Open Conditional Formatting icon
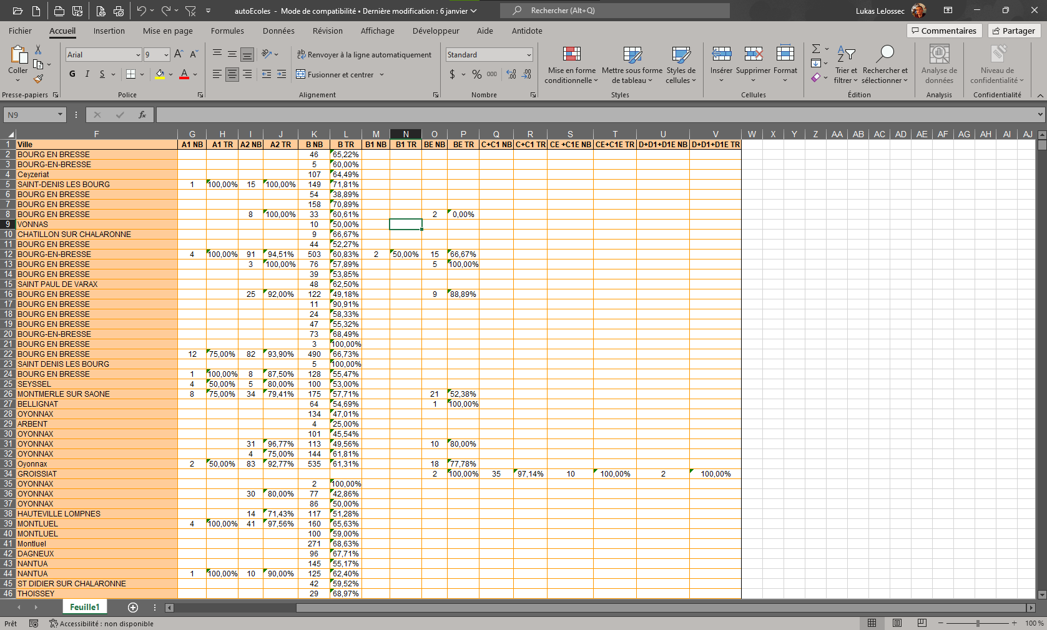1047x630 pixels. (571, 65)
